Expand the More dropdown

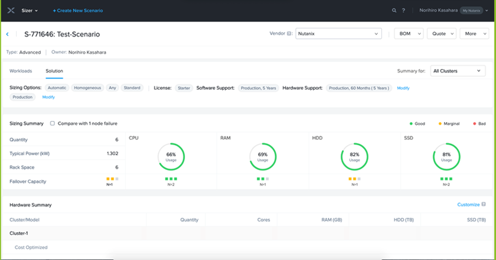point(474,34)
